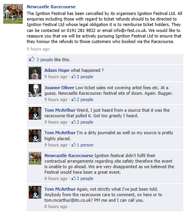Click the like icon under Adam Hope's comment

tap(74, 77)
